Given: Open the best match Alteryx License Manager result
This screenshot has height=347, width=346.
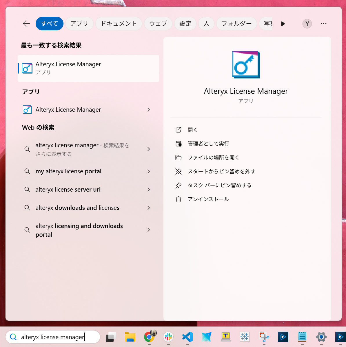Looking at the screenshot, I should [88, 68].
